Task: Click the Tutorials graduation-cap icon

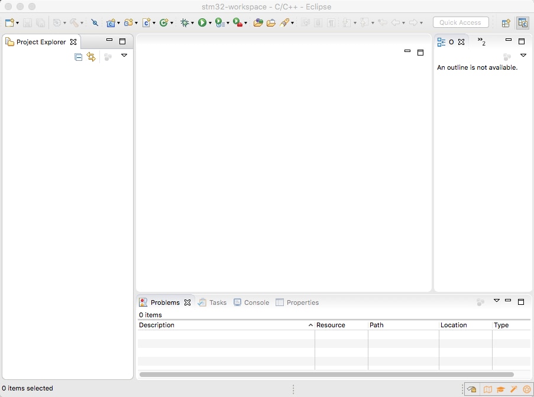Action: click(500, 389)
